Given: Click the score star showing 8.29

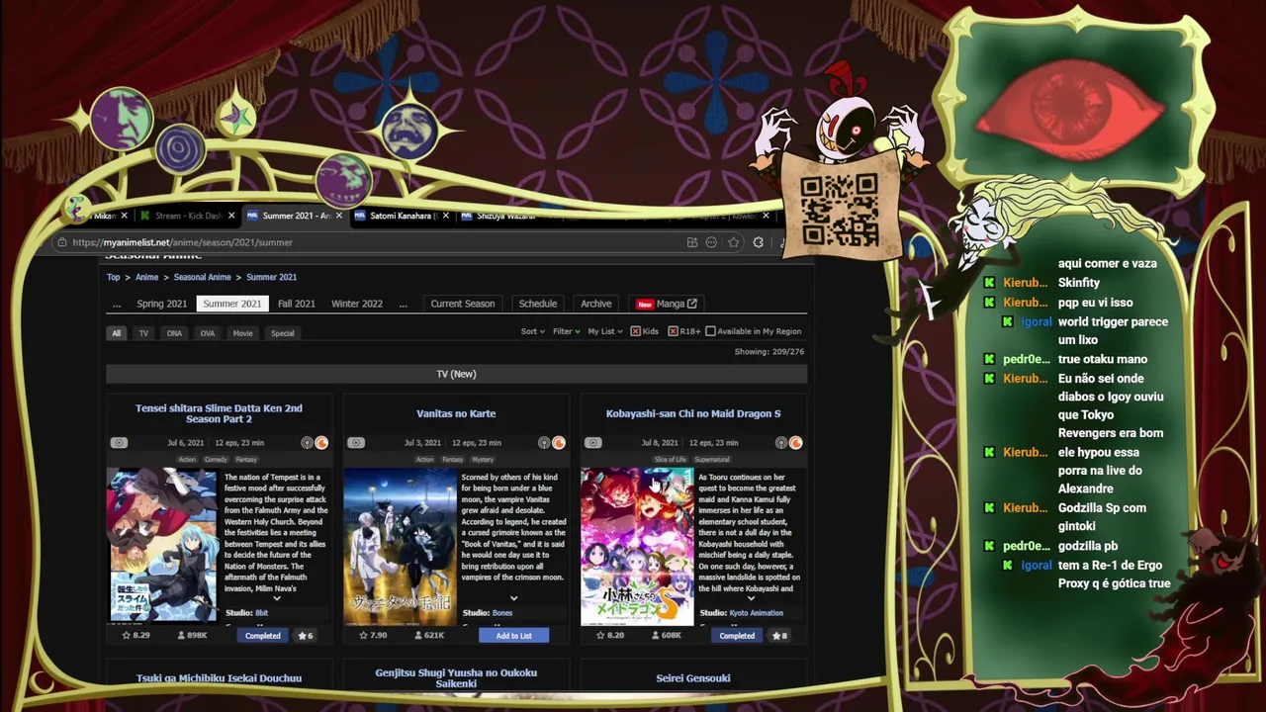Looking at the screenshot, I should click(127, 636).
